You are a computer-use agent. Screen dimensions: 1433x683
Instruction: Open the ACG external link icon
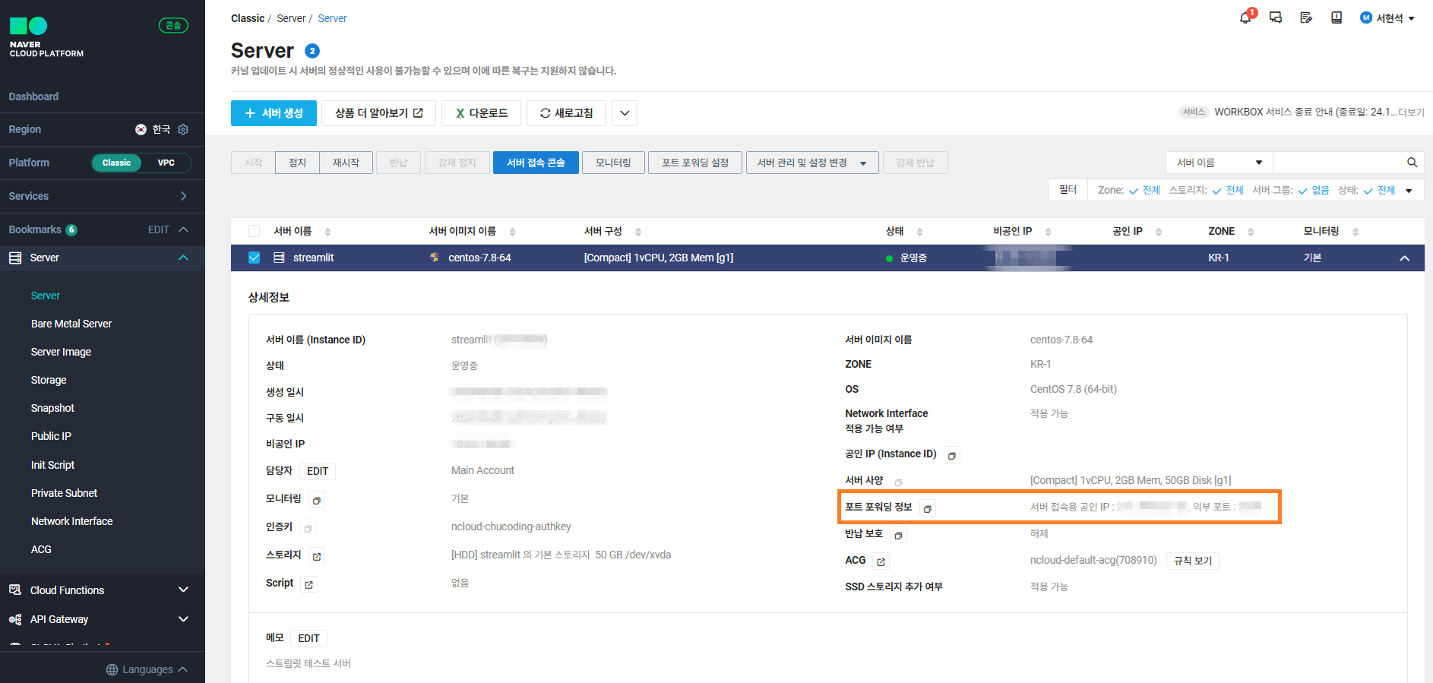[x=881, y=561]
